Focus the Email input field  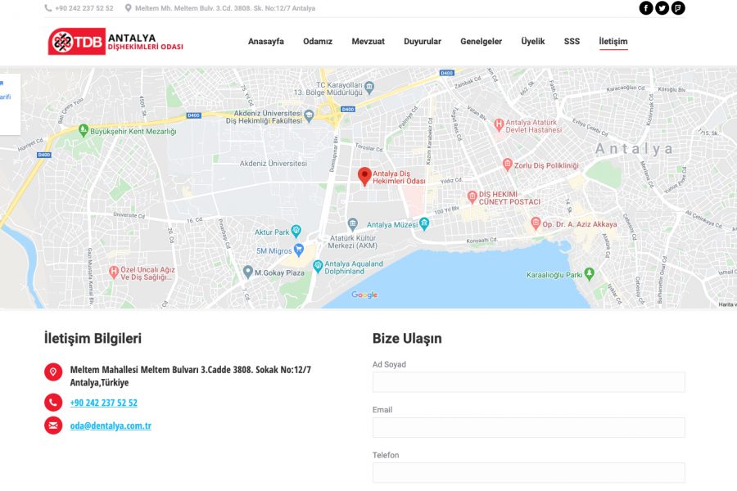pyautogui.click(x=528, y=427)
